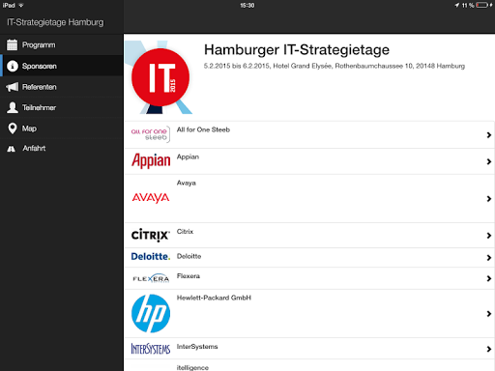
Task: Tap the HP logo
Action: [x=151, y=313]
